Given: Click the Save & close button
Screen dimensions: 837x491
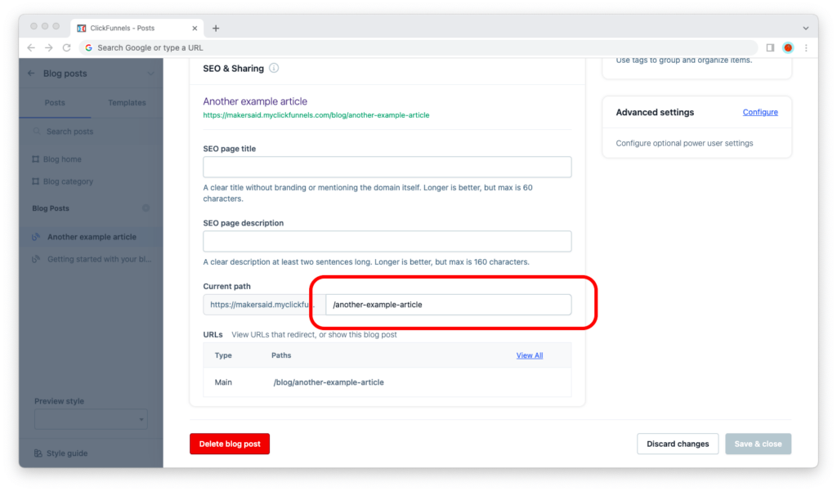Looking at the screenshot, I should (758, 444).
